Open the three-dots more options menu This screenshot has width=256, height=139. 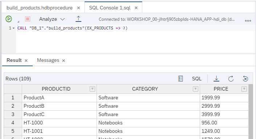click(x=248, y=21)
